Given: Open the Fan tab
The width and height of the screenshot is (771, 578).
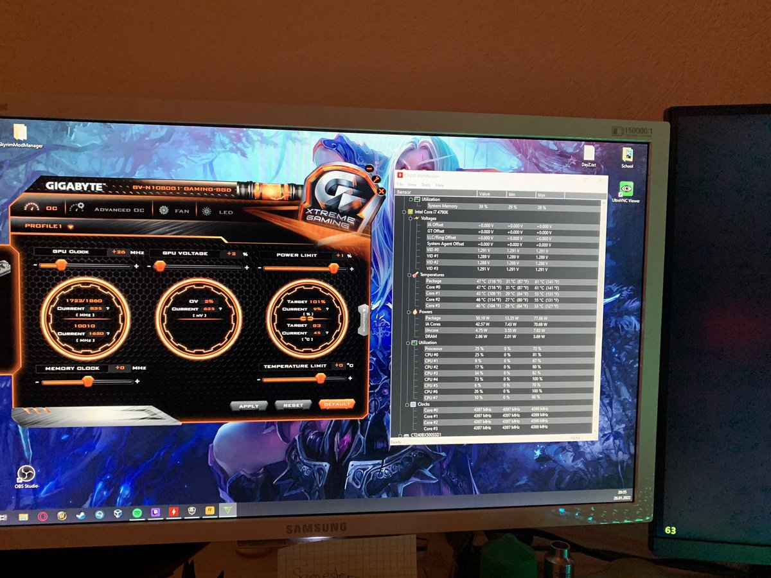Looking at the screenshot, I should [182, 211].
